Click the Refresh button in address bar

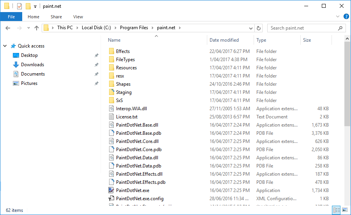[259, 28]
